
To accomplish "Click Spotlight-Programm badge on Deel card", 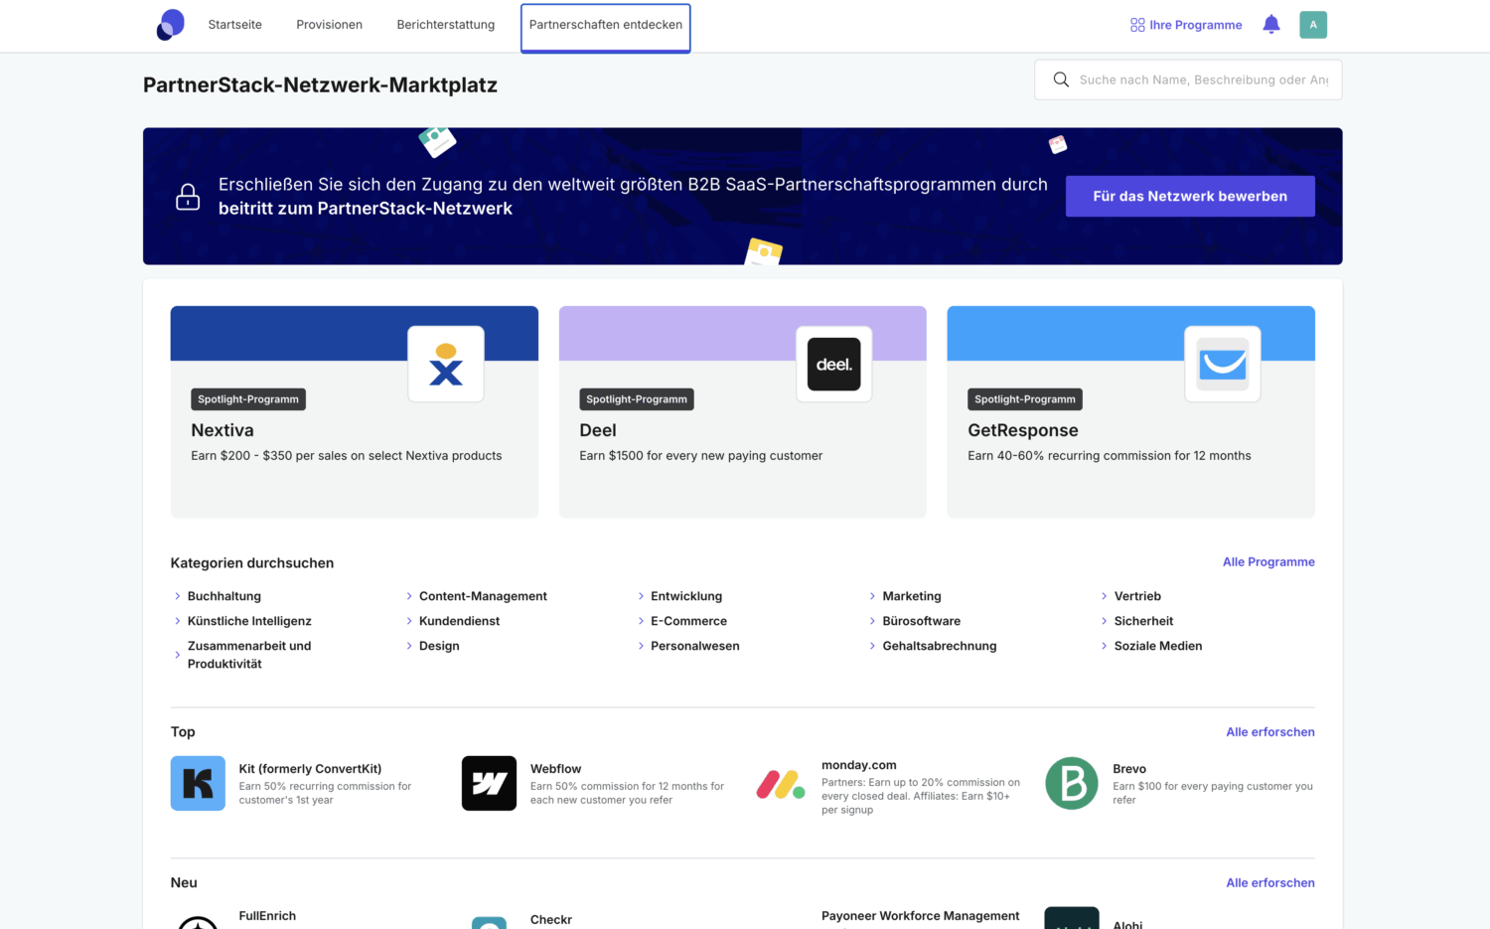I will point(637,399).
